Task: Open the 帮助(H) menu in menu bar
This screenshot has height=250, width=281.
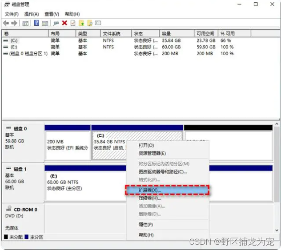Action: [x=72, y=14]
